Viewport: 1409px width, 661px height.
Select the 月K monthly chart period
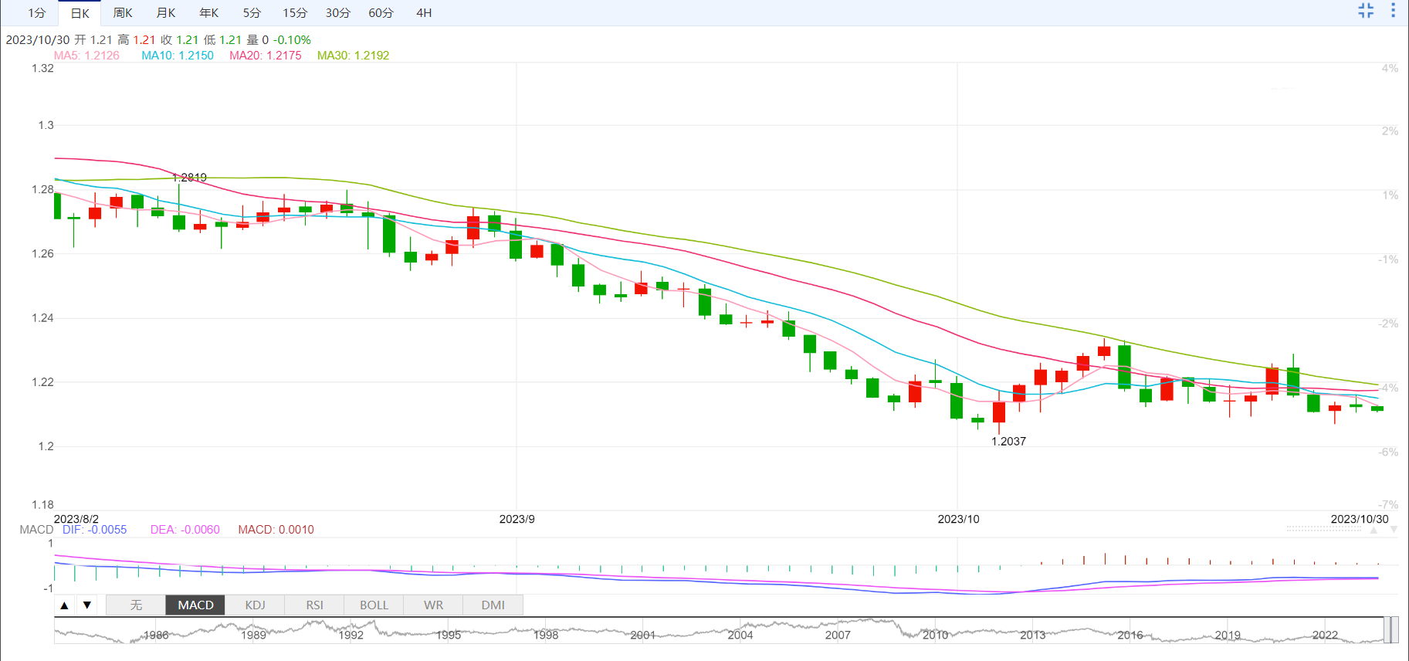click(166, 13)
